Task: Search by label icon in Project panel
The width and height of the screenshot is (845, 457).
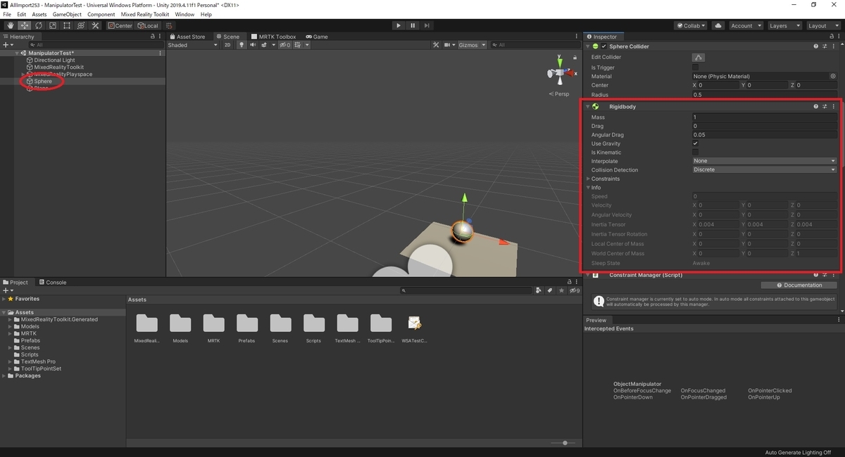Action: (x=549, y=290)
